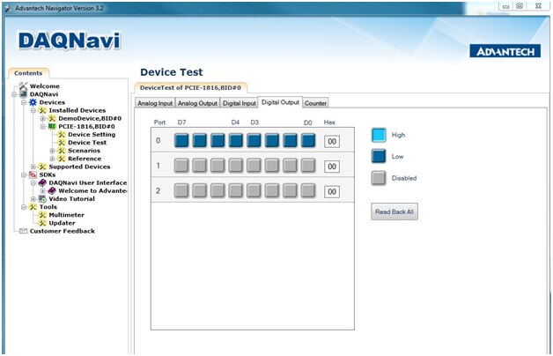Screen dimensions: 553x356
Task: Click the Welcome tree item icon
Action: [23, 85]
